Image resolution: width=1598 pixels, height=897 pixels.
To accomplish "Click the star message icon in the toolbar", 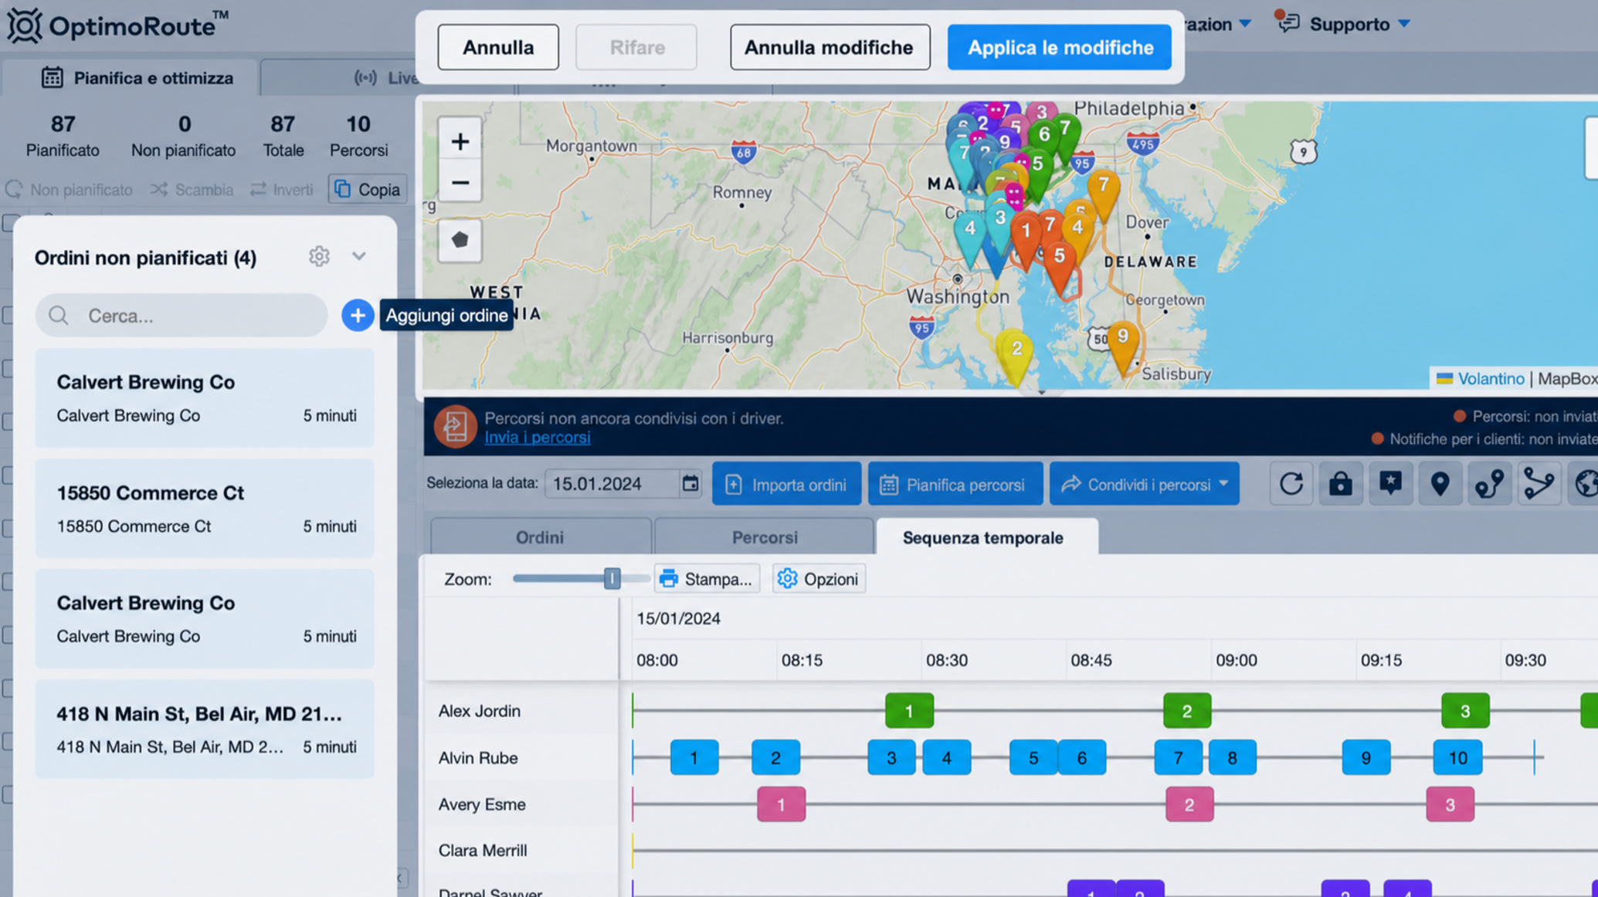I will (x=1390, y=484).
